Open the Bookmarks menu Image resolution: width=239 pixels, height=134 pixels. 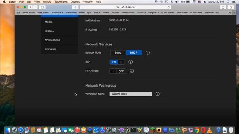61,2
